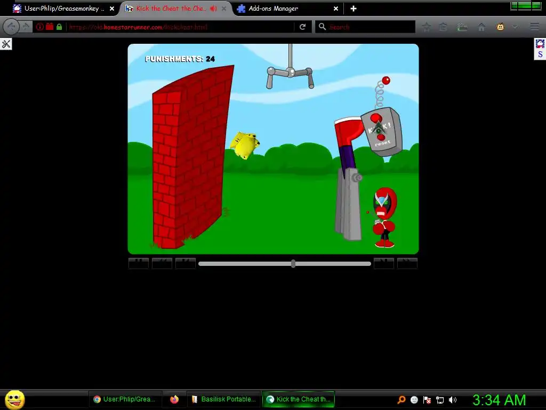Click the Firefox icon in the taskbar

coord(174,399)
